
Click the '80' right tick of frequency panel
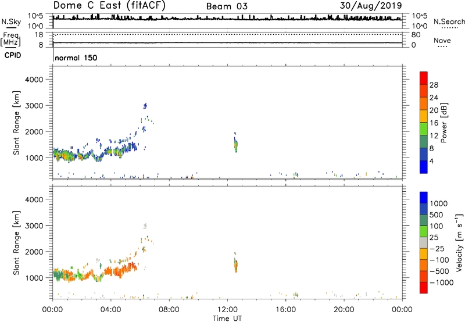tap(416, 35)
